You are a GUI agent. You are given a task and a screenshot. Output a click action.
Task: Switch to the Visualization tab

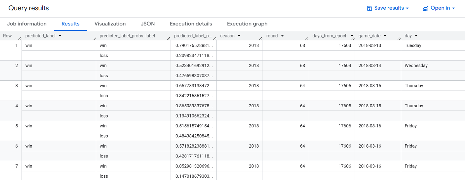click(x=110, y=24)
